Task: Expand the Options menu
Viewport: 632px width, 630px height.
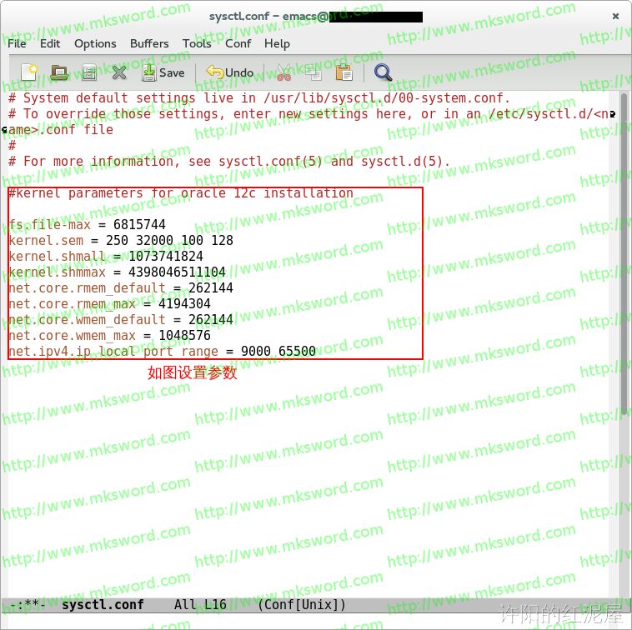Action: 95,43
